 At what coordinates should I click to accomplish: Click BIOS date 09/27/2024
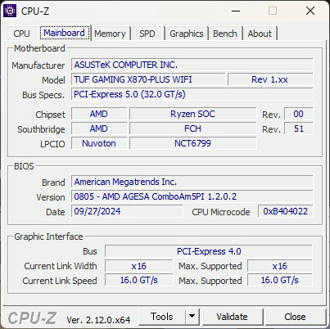point(127,211)
